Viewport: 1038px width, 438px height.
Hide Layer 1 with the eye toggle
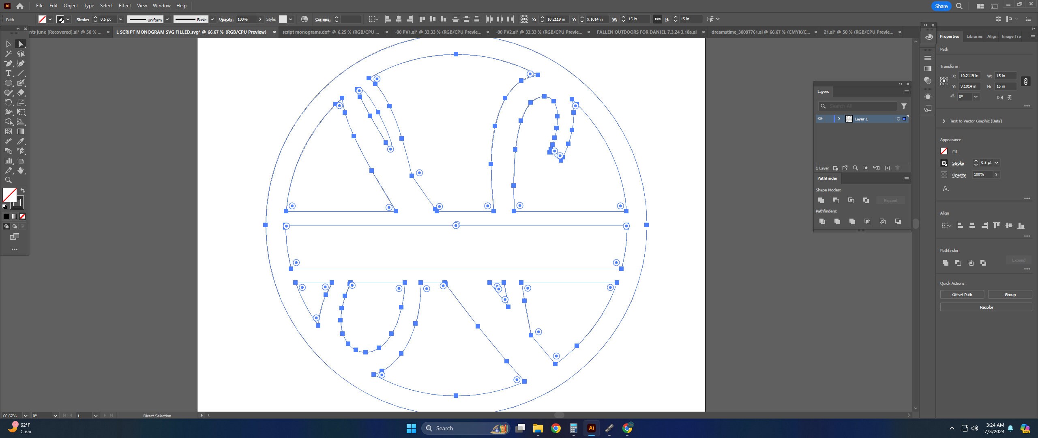tap(820, 118)
